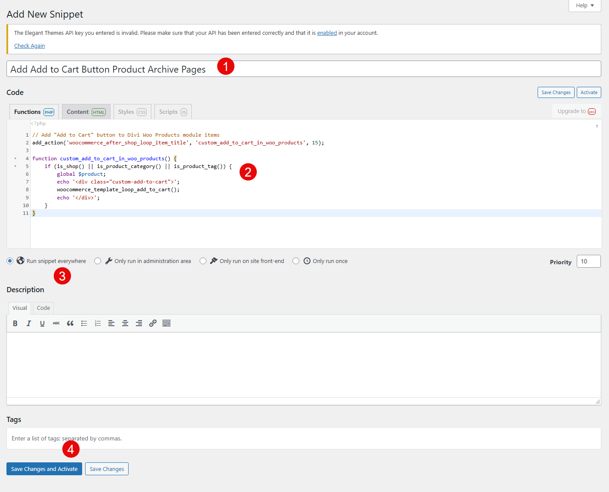609x492 pixels.
Task: Click Upgrade to pro button
Action: click(x=576, y=111)
